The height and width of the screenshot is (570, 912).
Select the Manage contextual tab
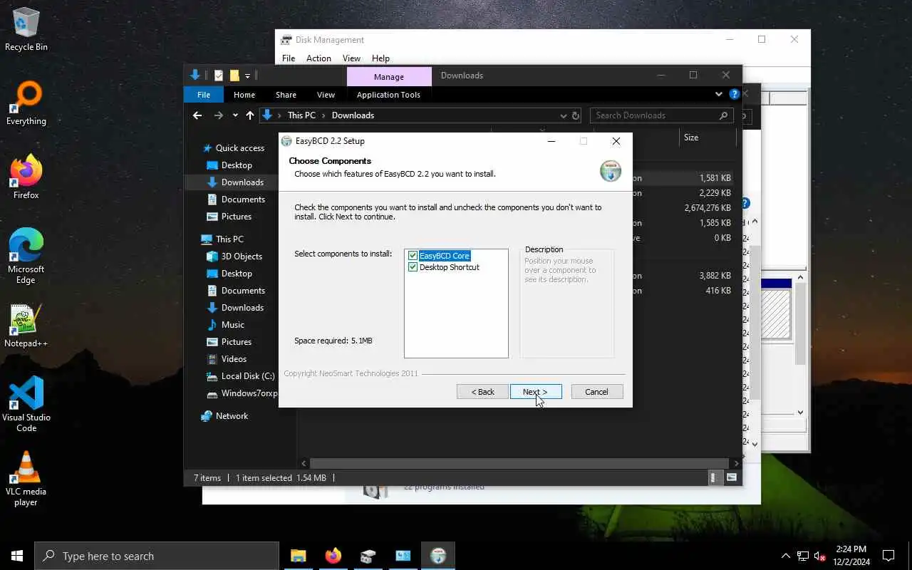pos(389,77)
